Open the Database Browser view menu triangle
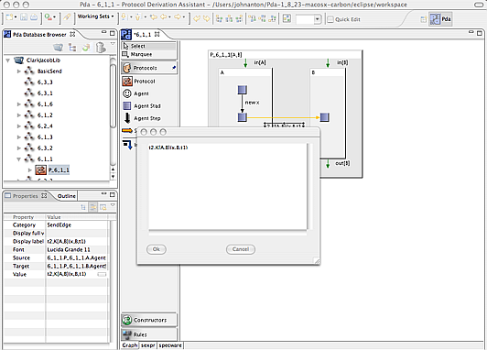The width and height of the screenshot is (487, 350). (x=113, y=44)
